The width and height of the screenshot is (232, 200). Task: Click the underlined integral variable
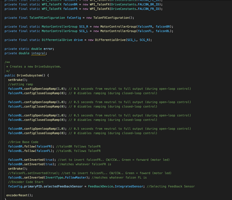pyautogui.click(x=38, y=53)
